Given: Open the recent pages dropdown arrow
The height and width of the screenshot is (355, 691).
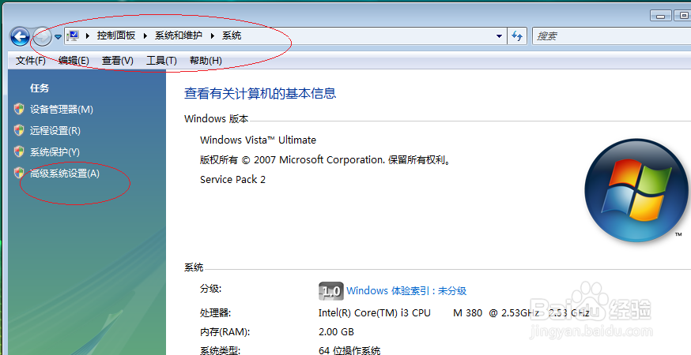Looking at the screenshot, I should pos(58,37).
